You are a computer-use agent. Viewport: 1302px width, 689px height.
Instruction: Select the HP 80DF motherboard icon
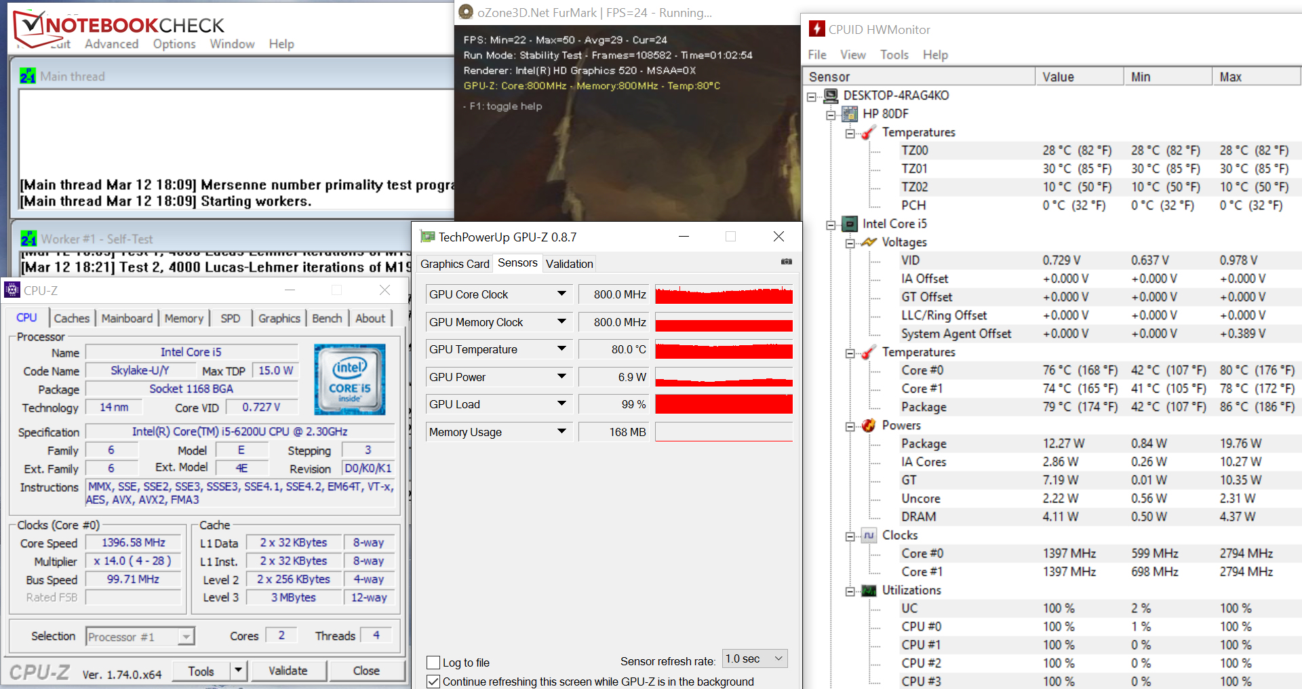(x=850, y=114)
